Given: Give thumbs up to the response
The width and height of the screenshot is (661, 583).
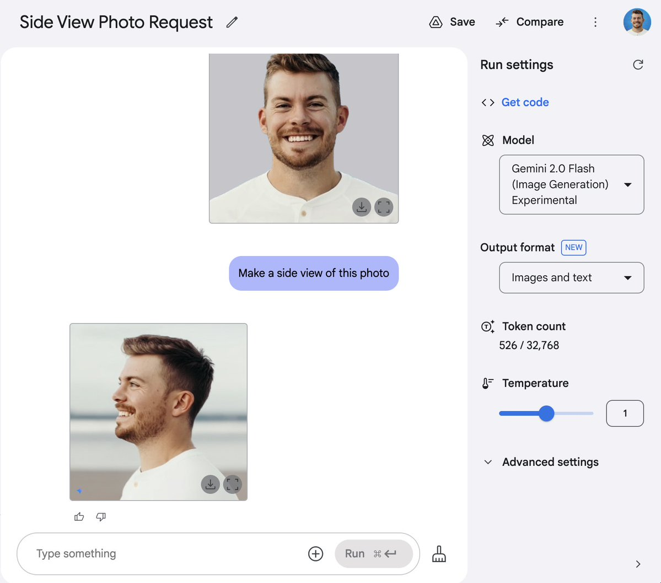Looking at the screenshot, I should (79, 516).
